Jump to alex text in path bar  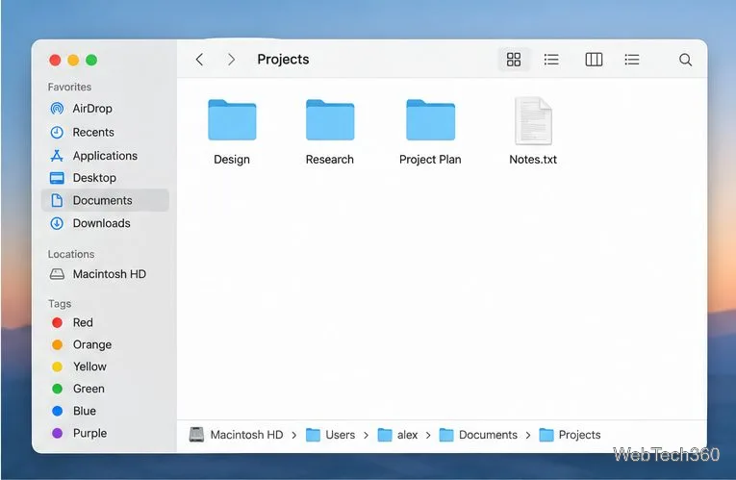[407, 435]
